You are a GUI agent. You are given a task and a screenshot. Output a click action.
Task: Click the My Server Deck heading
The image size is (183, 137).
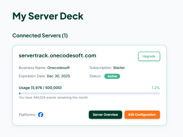(48, 16)
